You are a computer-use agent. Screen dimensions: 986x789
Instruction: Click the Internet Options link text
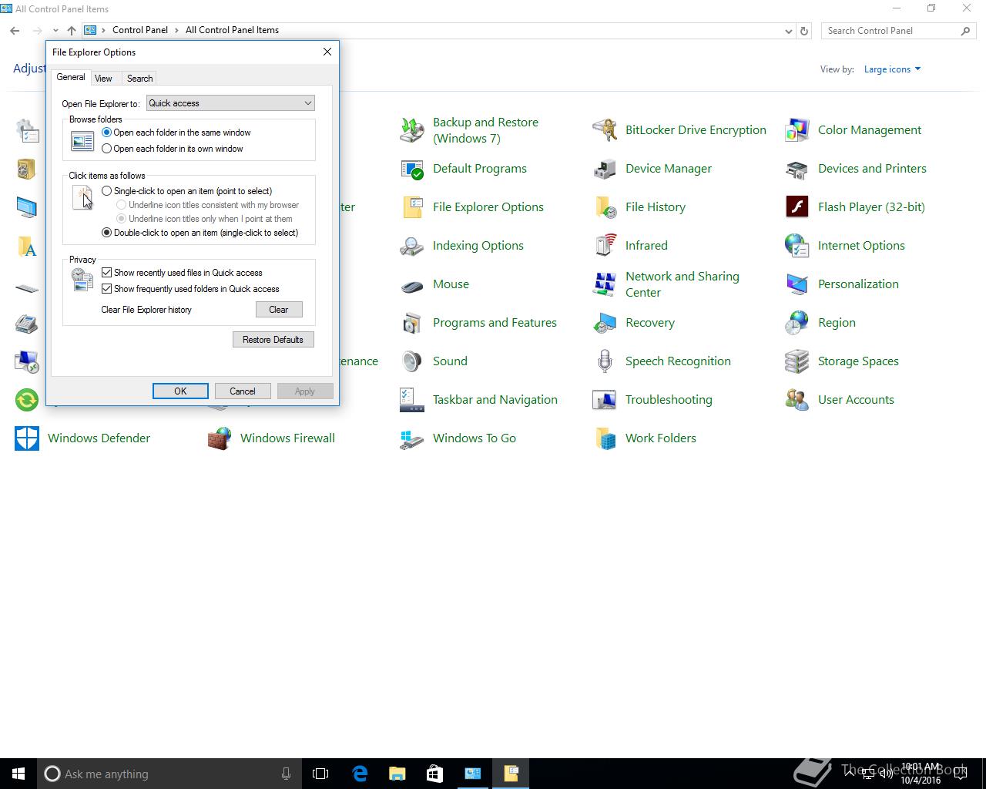click(861, 246)
